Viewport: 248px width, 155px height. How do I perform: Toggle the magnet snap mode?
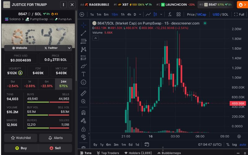[83, 113]
